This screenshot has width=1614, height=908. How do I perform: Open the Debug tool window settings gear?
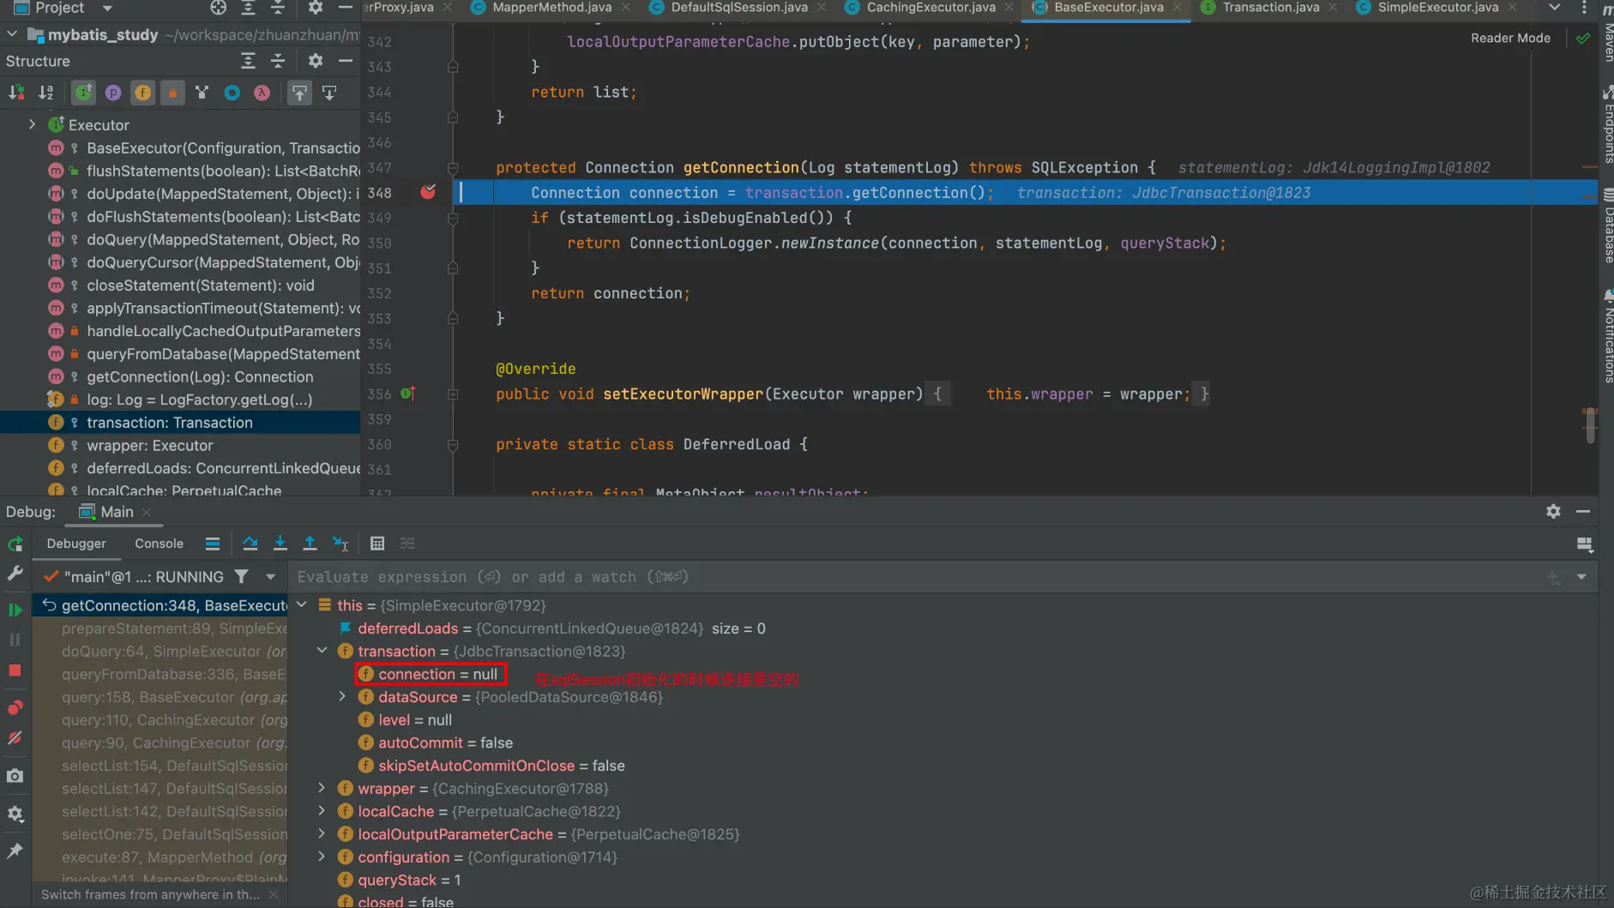pos(1553,511)
